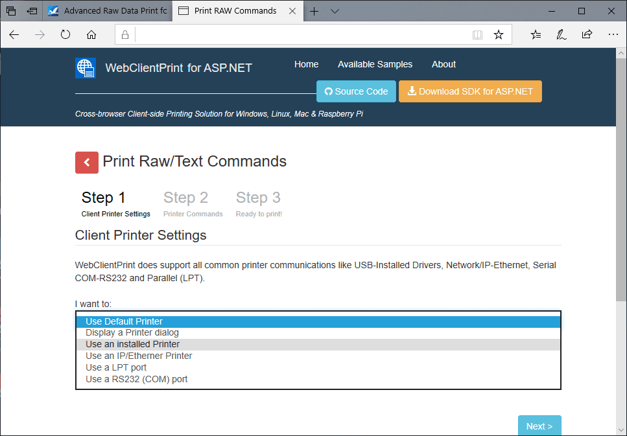Download SDK for ASP.NET
Screen dimensions: 627x436
[x=470, y=91]
